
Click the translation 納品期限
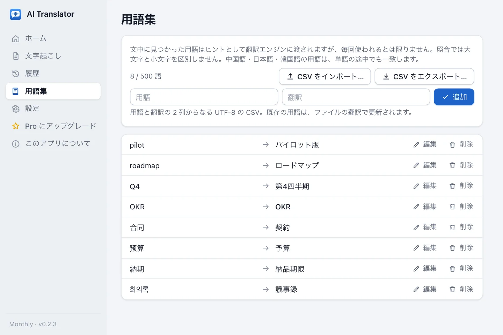pyautogui.click(x=290, y=269)
